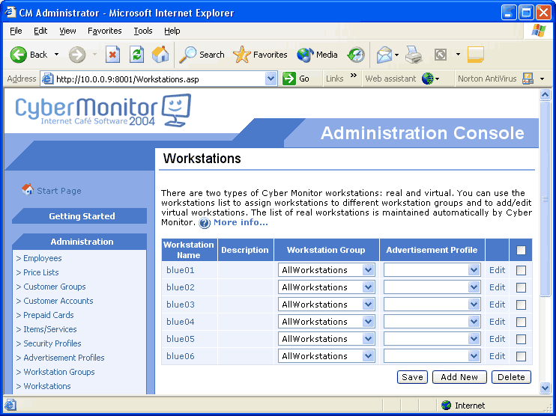This screenshot has height=416, width=556.
Task: Click the blue question mark help icon
Action: [x=205, y=223]
